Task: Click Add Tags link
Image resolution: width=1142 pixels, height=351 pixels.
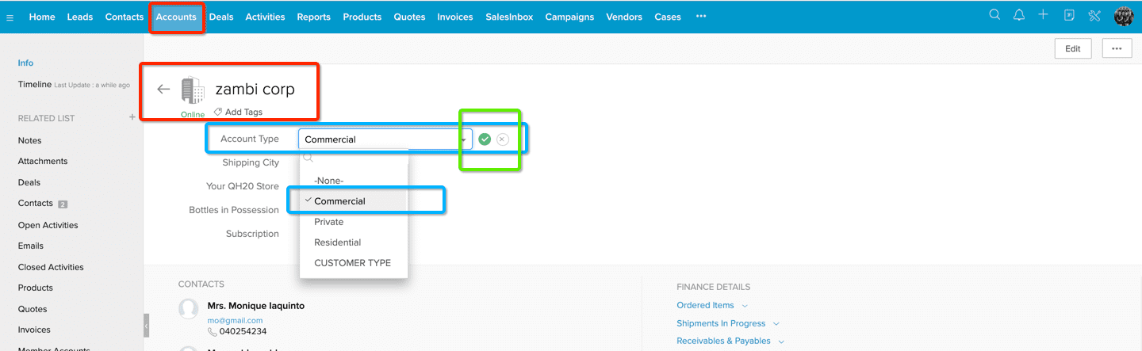Action: click(243, 112)
